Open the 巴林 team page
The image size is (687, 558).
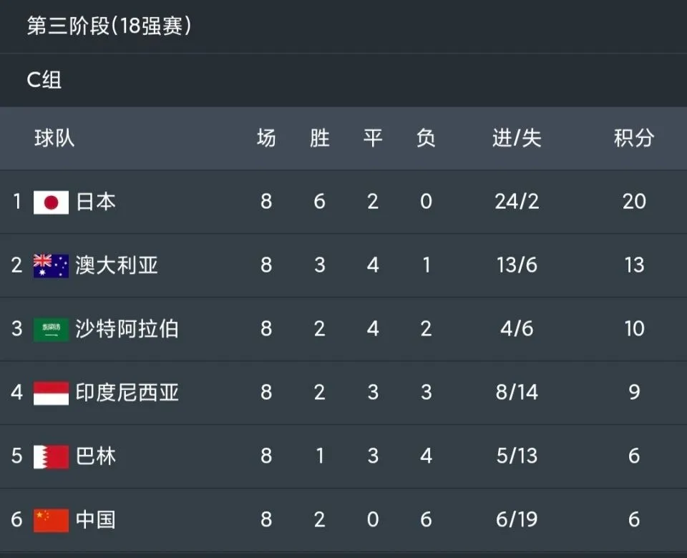[x=95, y=456]
